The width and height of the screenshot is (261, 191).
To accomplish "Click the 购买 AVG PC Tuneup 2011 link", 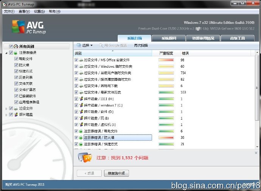I will click(x=25, y=185).
